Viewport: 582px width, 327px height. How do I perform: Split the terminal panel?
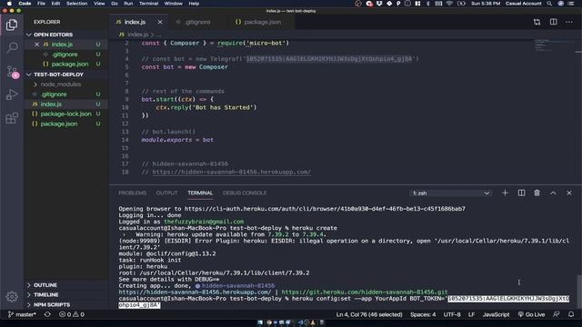pos(521,193)
